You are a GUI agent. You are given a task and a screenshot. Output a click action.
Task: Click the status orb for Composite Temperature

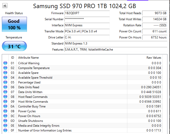(x=5, y=68)
